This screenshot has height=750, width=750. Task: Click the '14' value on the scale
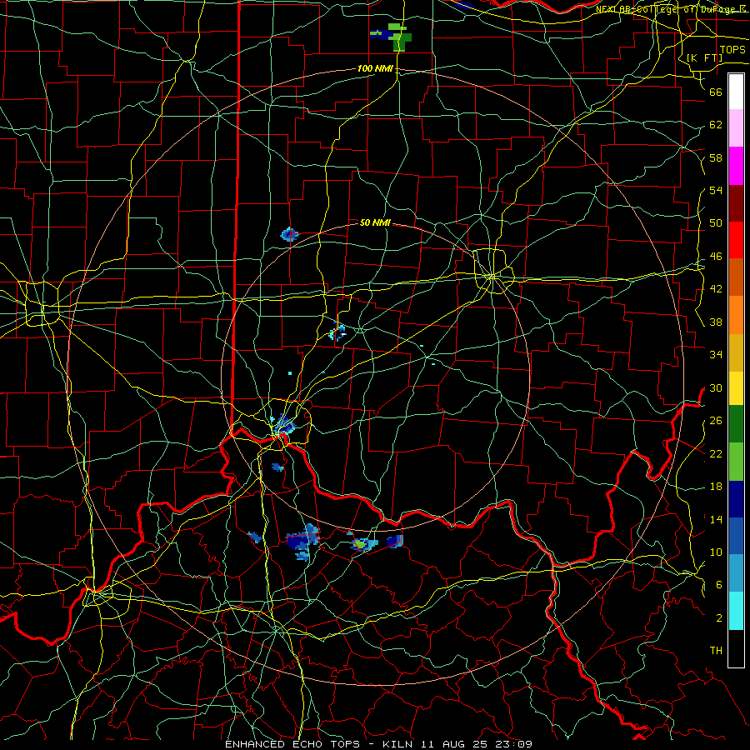click(x=716, y=519)
